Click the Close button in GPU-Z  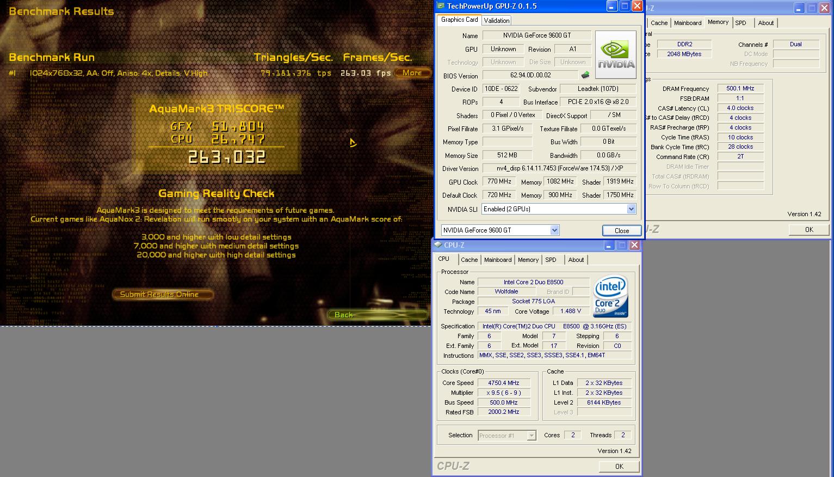[622, 230]
